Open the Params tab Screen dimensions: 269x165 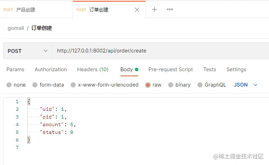(x=15, y=69)
